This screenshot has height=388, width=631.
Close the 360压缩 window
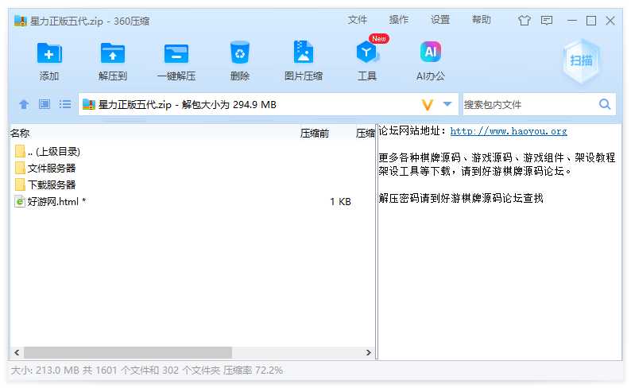pos(610,21)
